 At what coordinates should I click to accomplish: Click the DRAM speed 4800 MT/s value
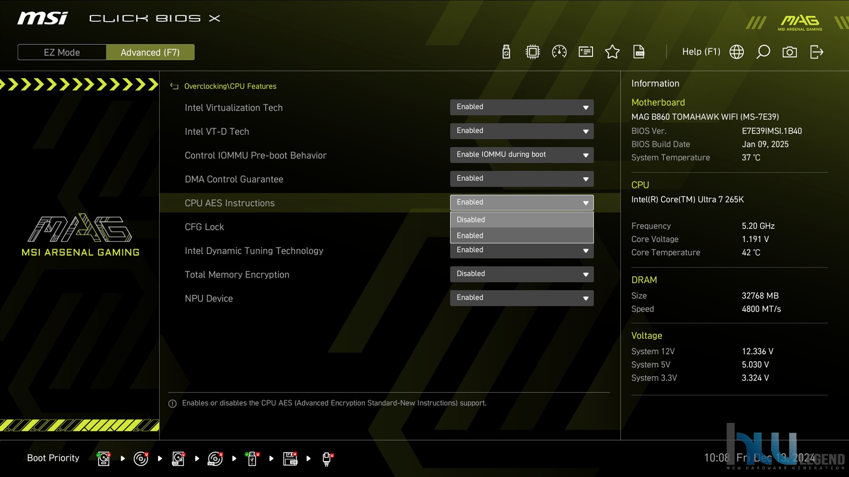761,309
